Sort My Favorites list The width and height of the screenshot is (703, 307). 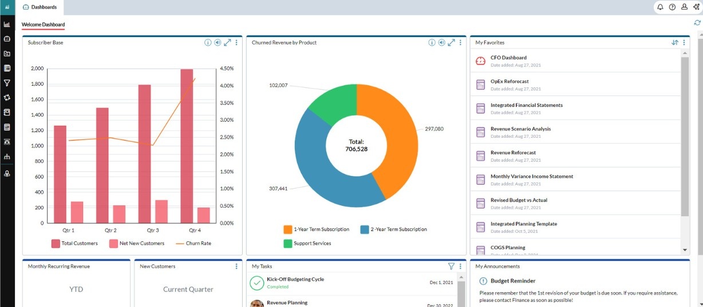(675, 42)
